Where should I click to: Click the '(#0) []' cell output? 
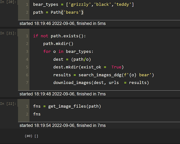pyautogui.click(x=31, y=136)
